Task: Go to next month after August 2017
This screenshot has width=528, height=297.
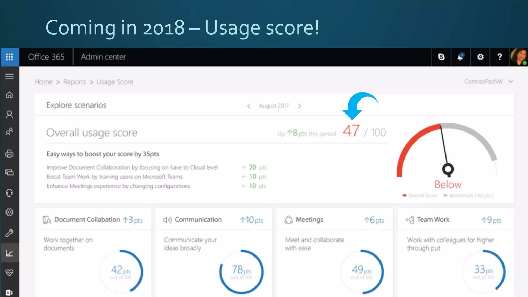Action: click(x=299, y=106)
